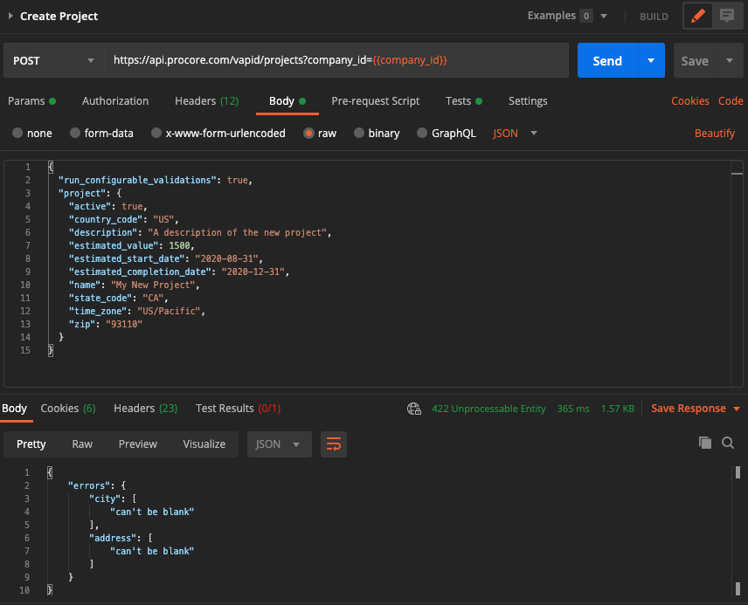Image resolution: width=748 pixels, height=605 pixels.
Task: Open the Test Results response tab
Action: [x=238, y=409]
